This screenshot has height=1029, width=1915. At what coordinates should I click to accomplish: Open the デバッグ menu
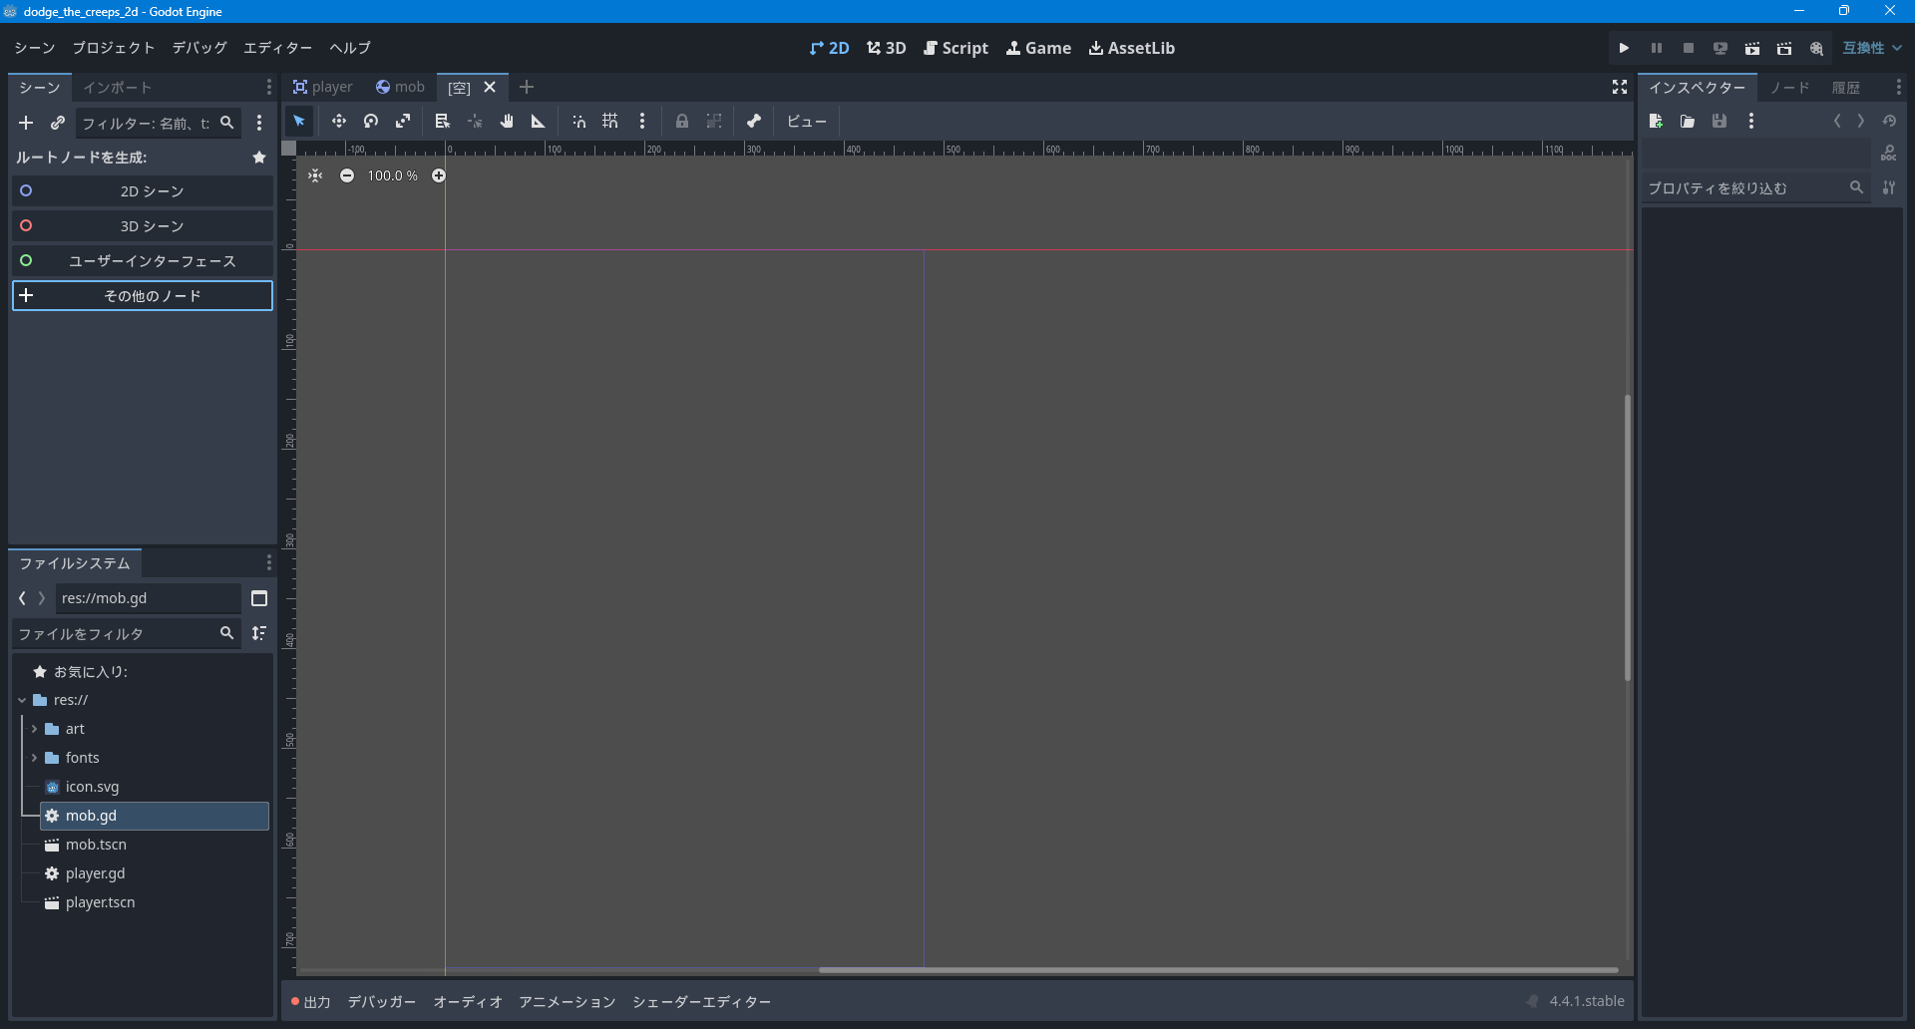tap(199, 48)
